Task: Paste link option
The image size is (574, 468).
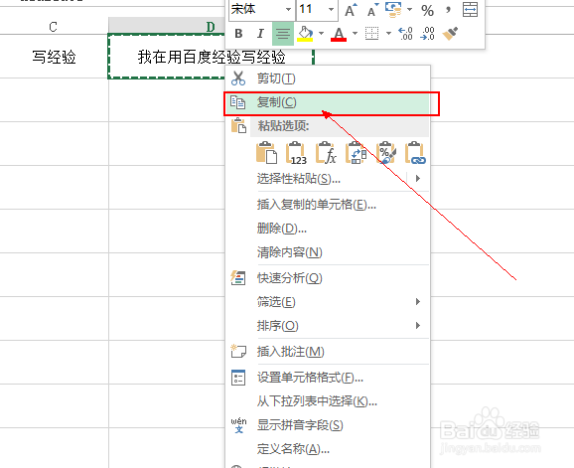Action: 415,152
